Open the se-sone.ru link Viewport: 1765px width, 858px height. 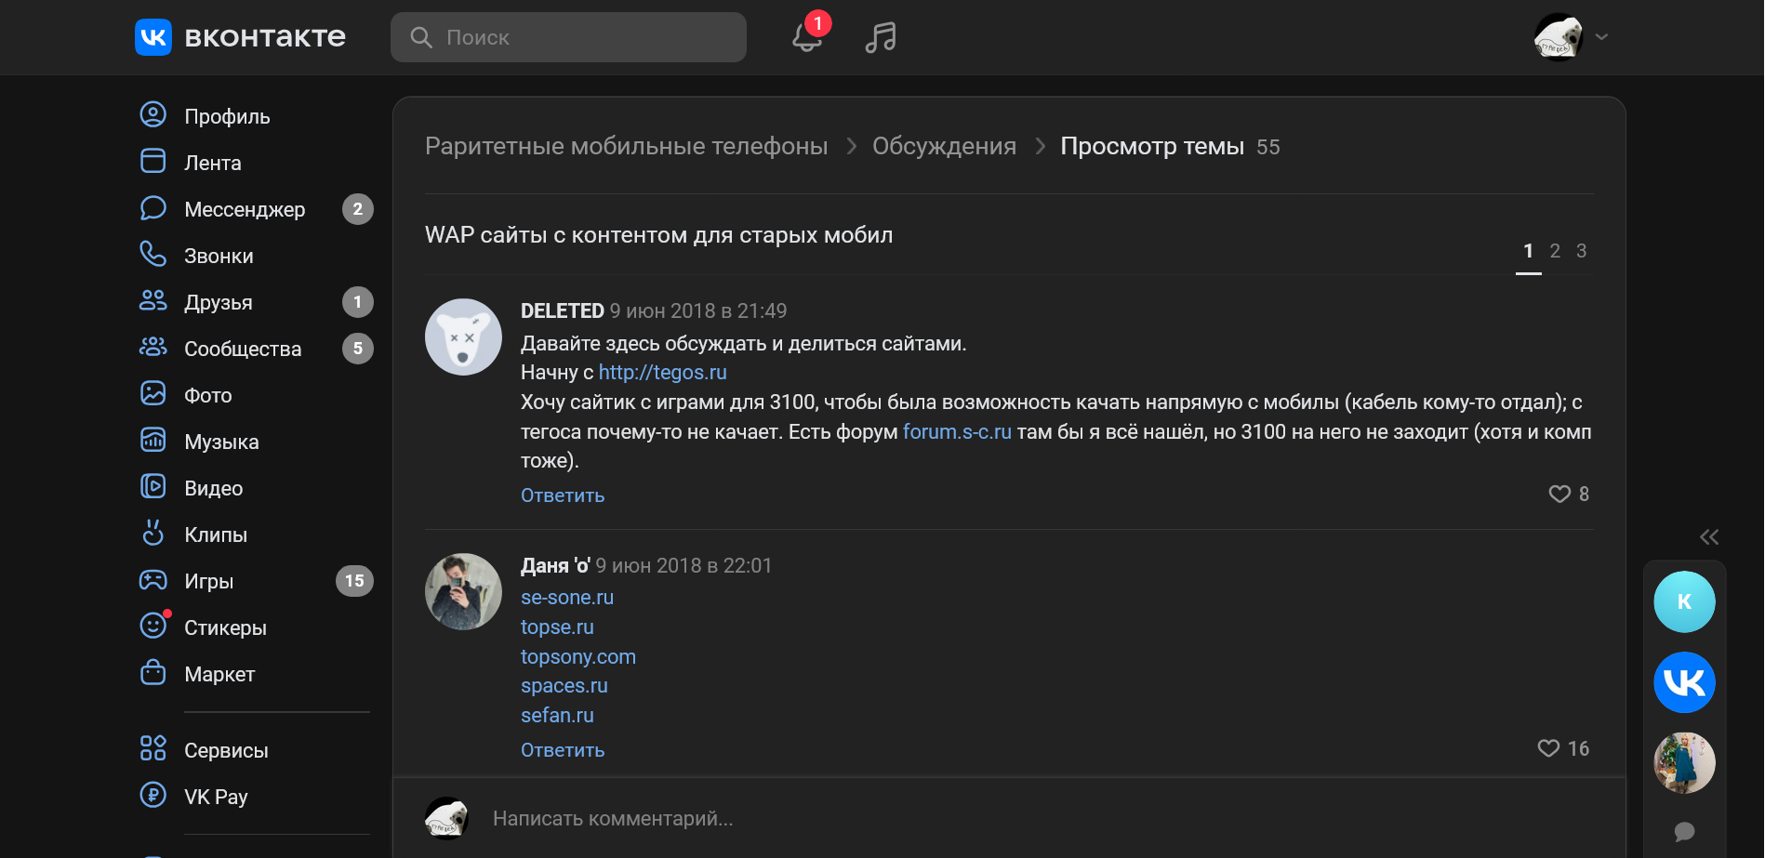[567, 598]
